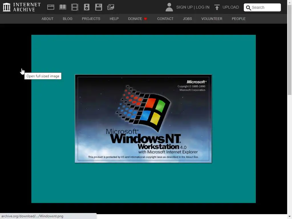Click the scrollbar down arrow
Screen dimensions: 292x219
290,217
